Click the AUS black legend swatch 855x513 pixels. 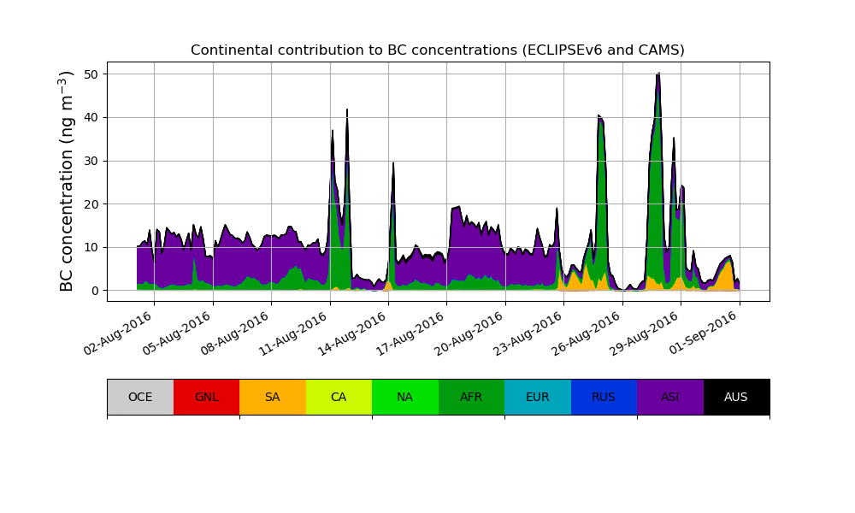tap(737, 397)
